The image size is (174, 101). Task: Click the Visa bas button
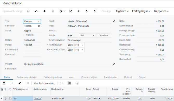tap(104, 35)
